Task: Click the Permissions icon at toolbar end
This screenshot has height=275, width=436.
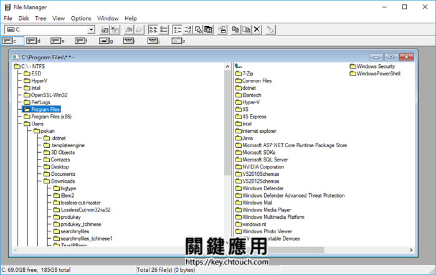Action: pos(270,29)
